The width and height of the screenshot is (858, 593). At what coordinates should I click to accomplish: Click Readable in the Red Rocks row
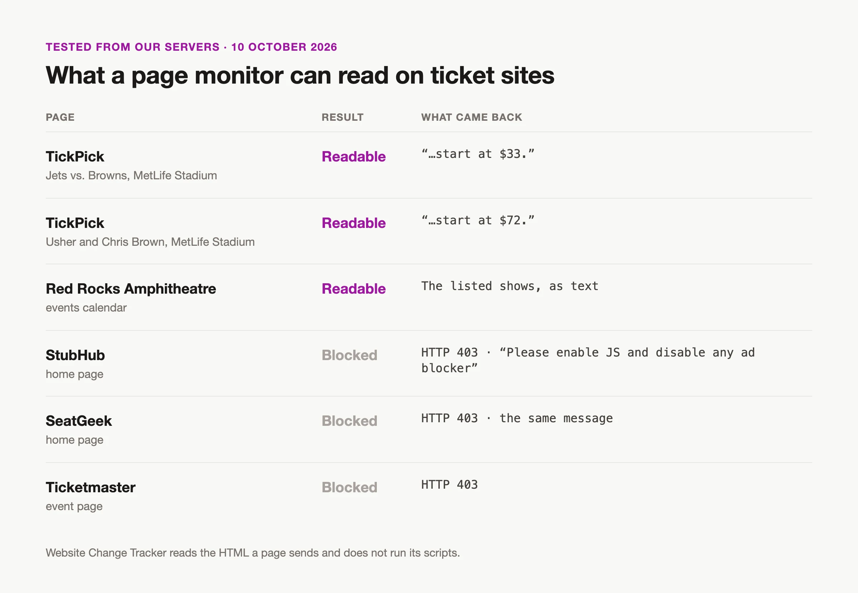click(x=354, y=289)
